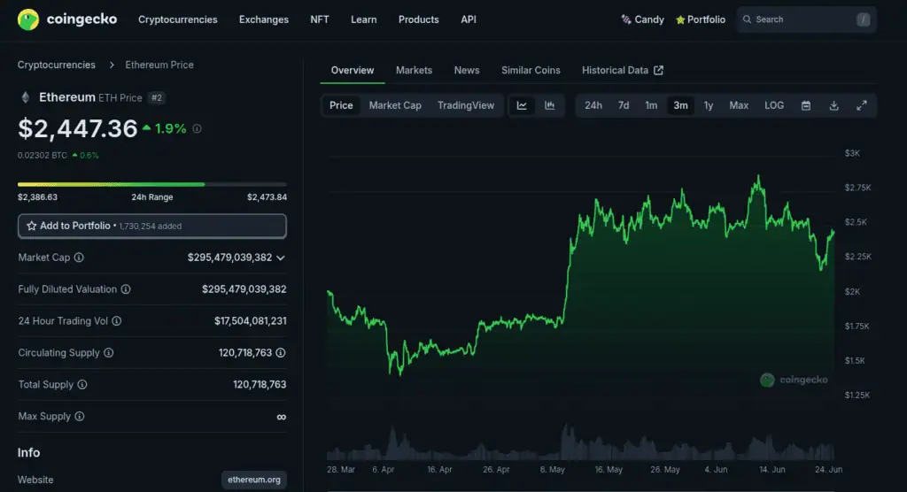Click the 24h Range progress bar
The image size is (907, 492).
(152, 184)
